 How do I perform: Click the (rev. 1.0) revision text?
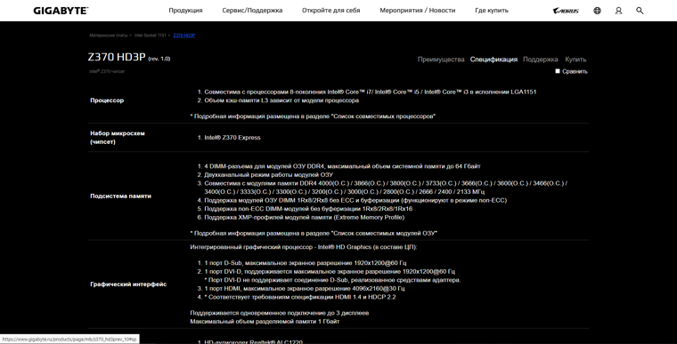[x=159, y=59]
